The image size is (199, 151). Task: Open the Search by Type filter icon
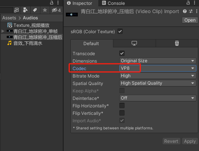(25, 10)
